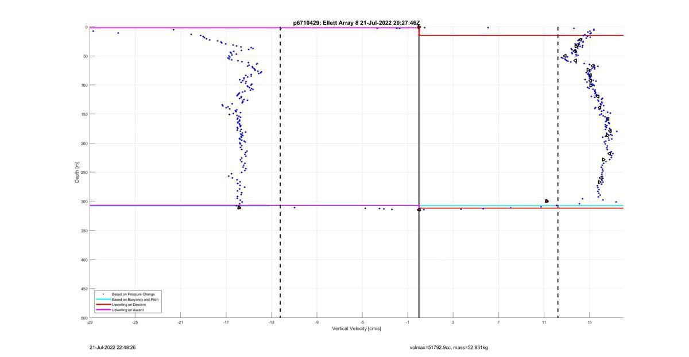Select legend entry 'Upwelling on Ascent'
The height and width of the screenshot is (357, 689).
[x=128, y=310]
